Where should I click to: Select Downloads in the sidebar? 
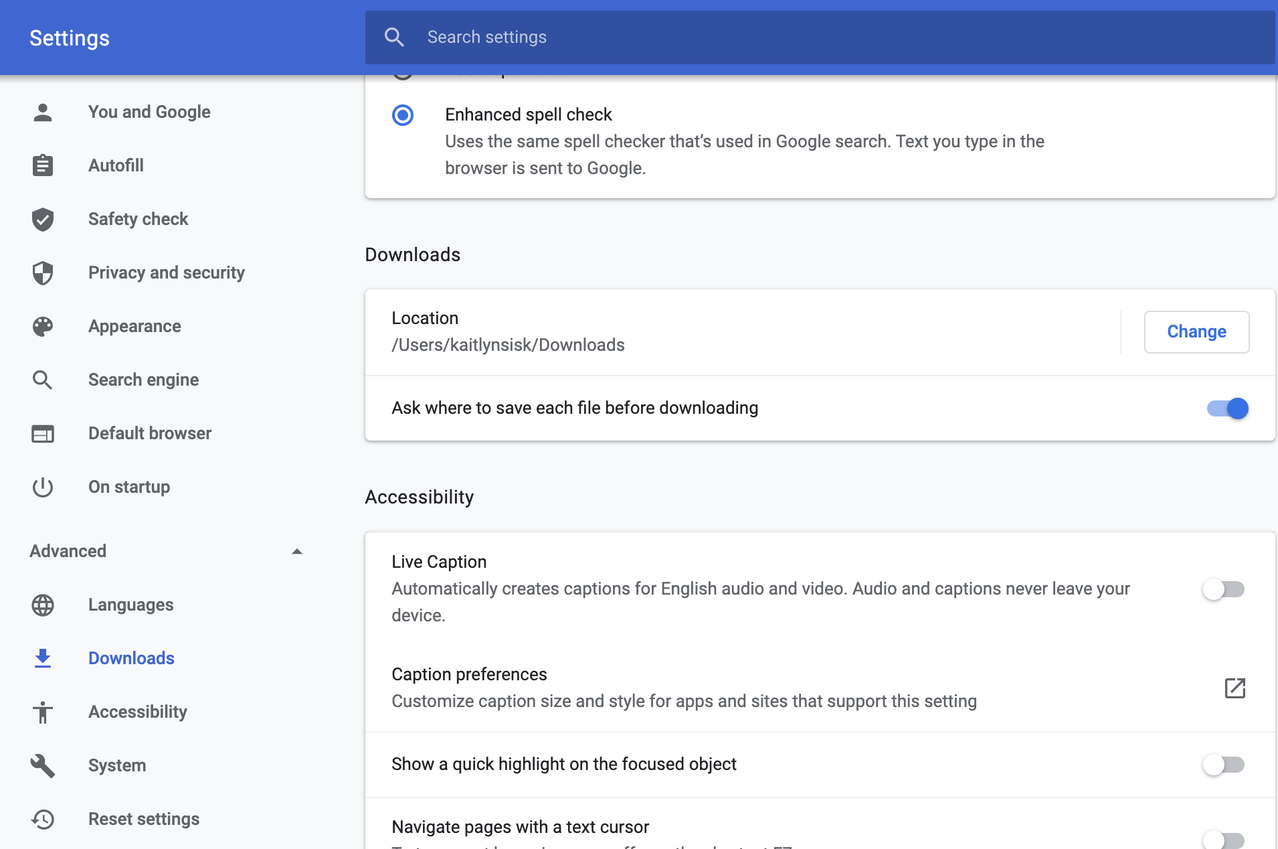131,658
